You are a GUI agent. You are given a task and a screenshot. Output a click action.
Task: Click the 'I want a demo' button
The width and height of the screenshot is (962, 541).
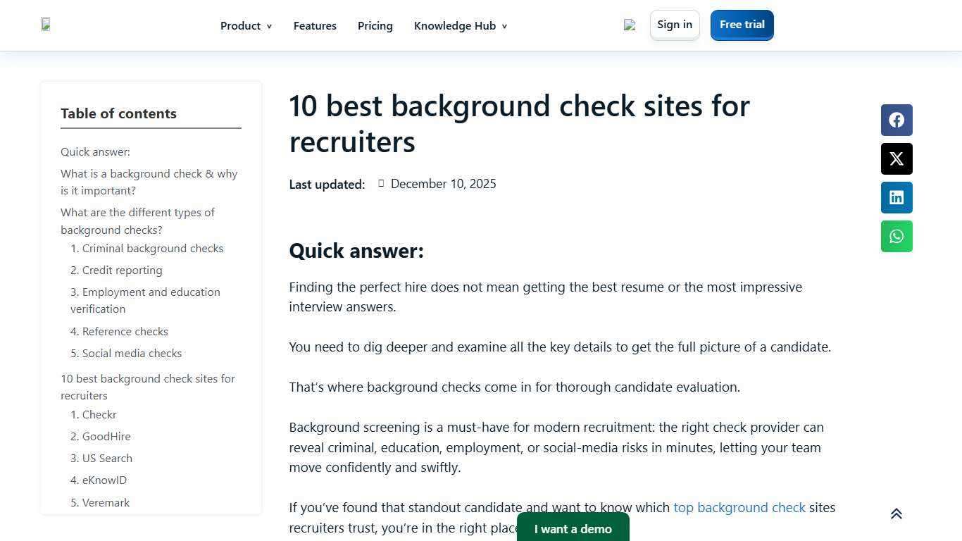pos(573,528)
